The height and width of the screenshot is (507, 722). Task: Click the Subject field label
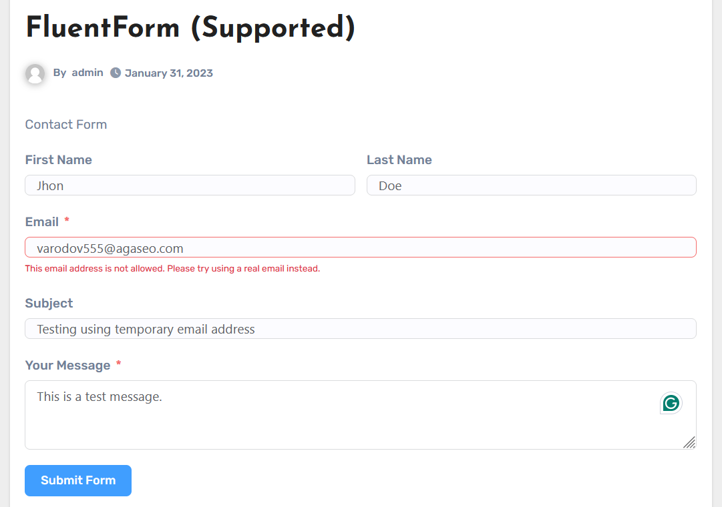coord(49,304)
